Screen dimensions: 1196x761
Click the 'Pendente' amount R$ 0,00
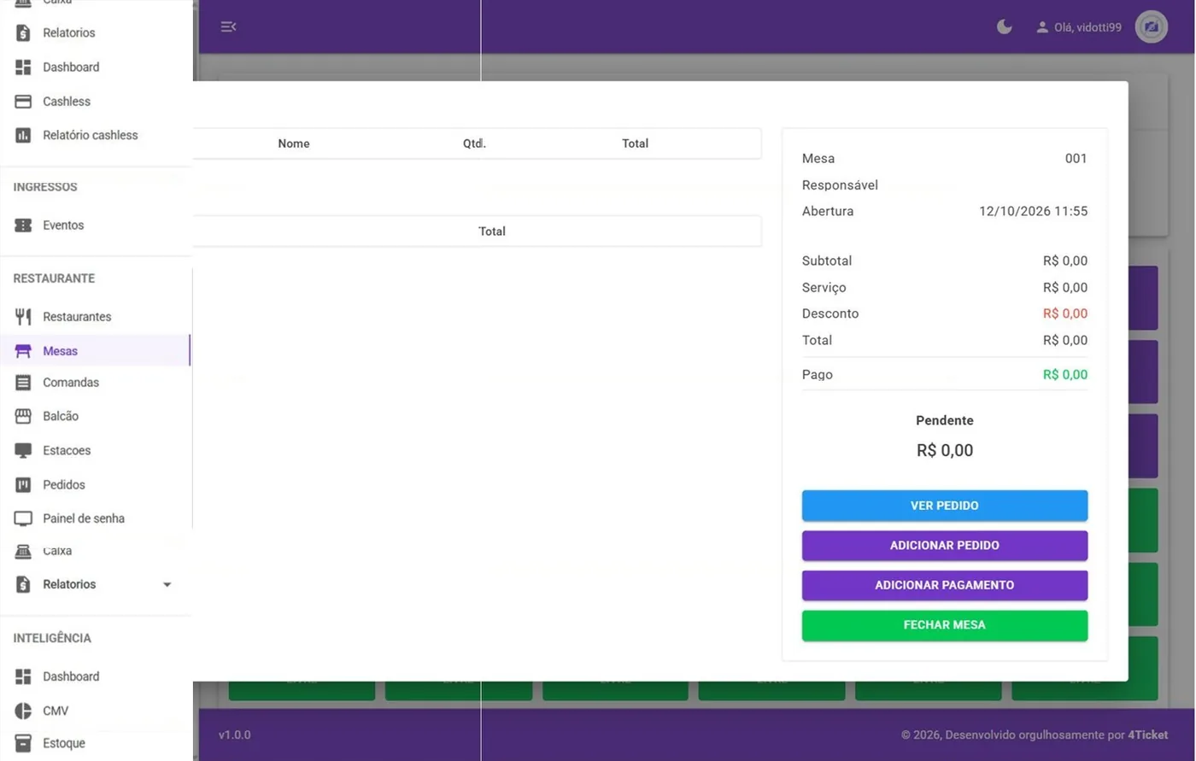pos(945,450)
